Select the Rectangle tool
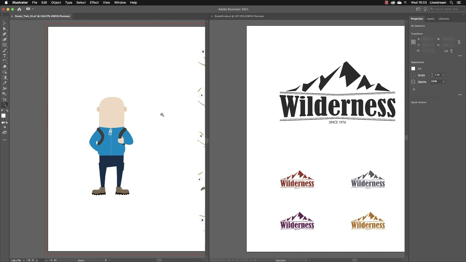466x262 pixels. point(4,45)
